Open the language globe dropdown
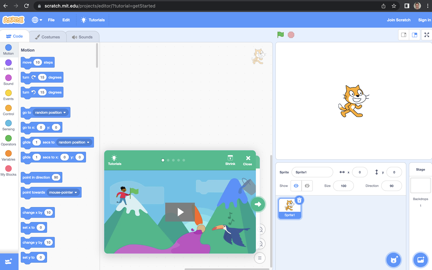This screenshot has height=270, width=432. click(x=37, y=20)
